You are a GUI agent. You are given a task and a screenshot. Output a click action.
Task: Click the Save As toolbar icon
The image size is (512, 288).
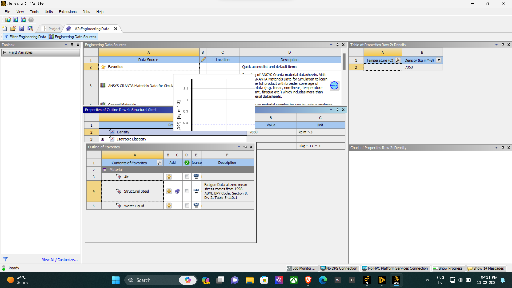tap(30, 29)
